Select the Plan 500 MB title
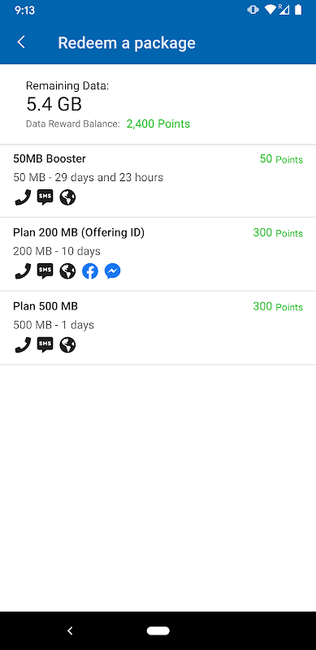Screen dimensions: 316x650 click(45, 306)
